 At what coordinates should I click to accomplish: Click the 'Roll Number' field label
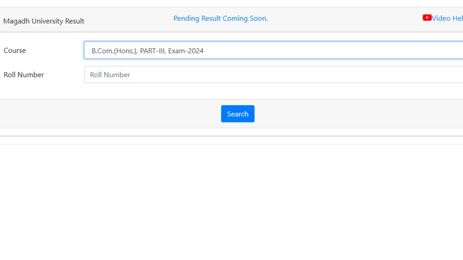point(24,75)
